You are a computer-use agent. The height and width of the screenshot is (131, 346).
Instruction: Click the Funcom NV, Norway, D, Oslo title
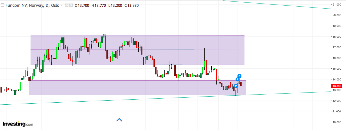[32, 5]
